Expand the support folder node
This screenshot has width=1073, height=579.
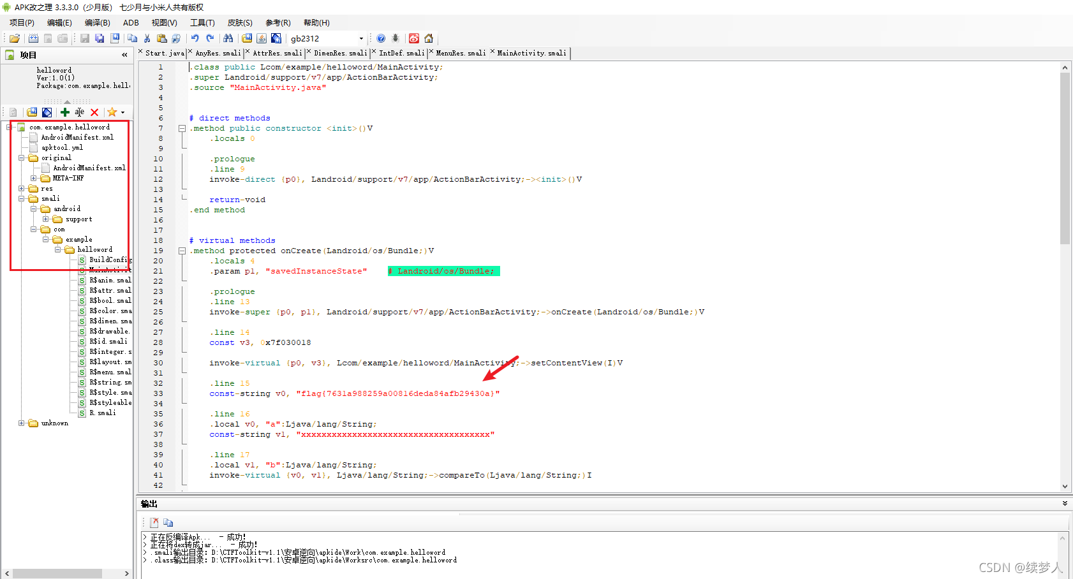tap(45, 219)
